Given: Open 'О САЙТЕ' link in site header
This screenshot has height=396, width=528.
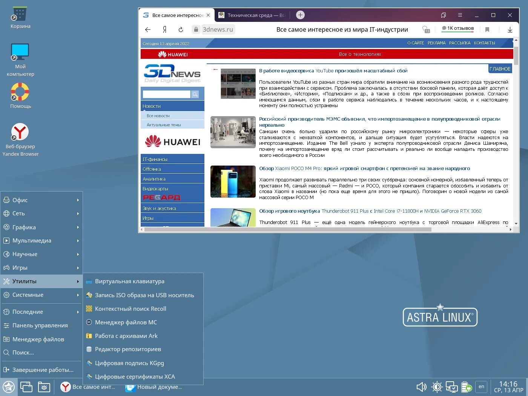Looking at the screenshot, I should pyautogui.click(x=416, y=43).
